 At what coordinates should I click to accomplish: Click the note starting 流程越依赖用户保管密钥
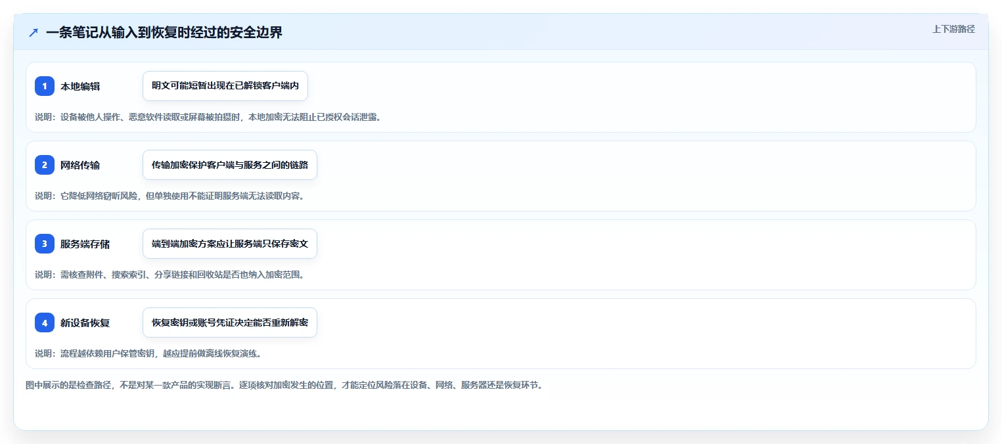pyautogui.click(x=148, y=353)
